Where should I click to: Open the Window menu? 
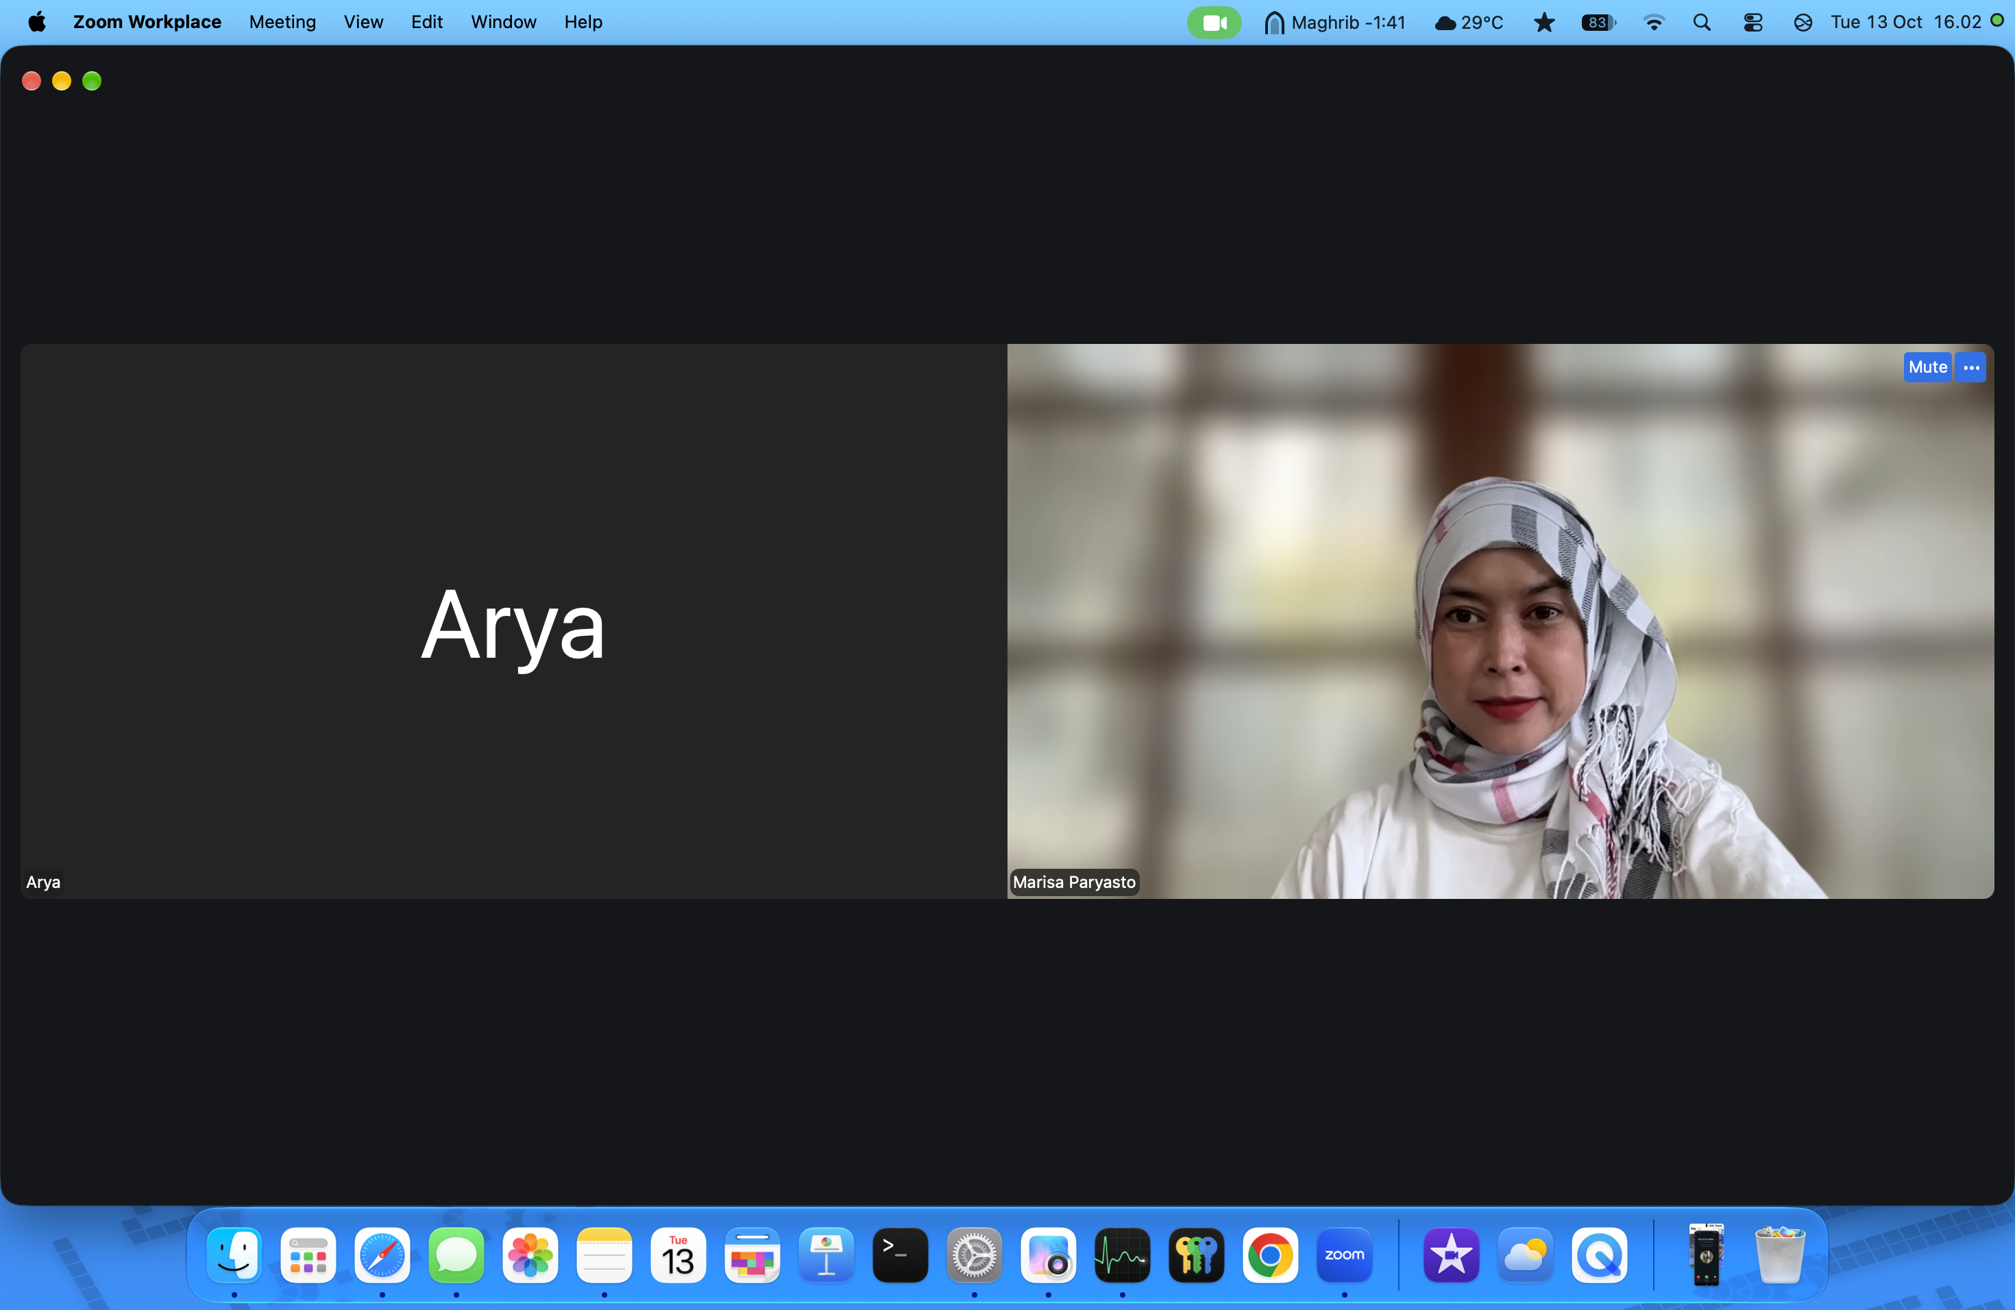pyautogui.click(x=504, y=22)
